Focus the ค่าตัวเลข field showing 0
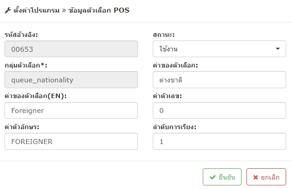 point(219,111)
